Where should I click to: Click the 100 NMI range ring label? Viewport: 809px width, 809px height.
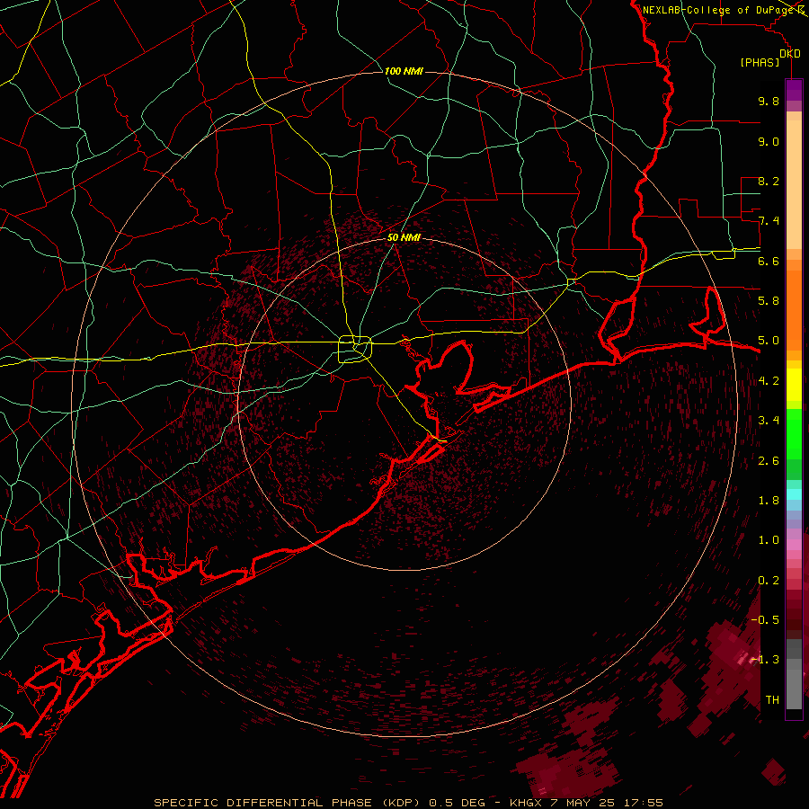[404, 71]
